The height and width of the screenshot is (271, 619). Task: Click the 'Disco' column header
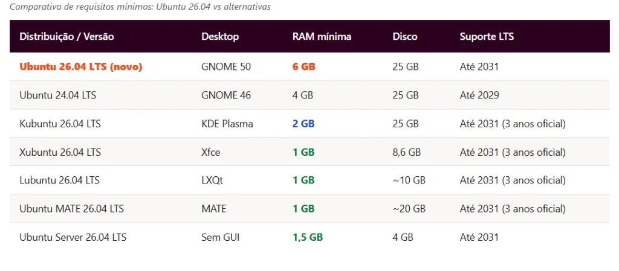coord(405,36)
